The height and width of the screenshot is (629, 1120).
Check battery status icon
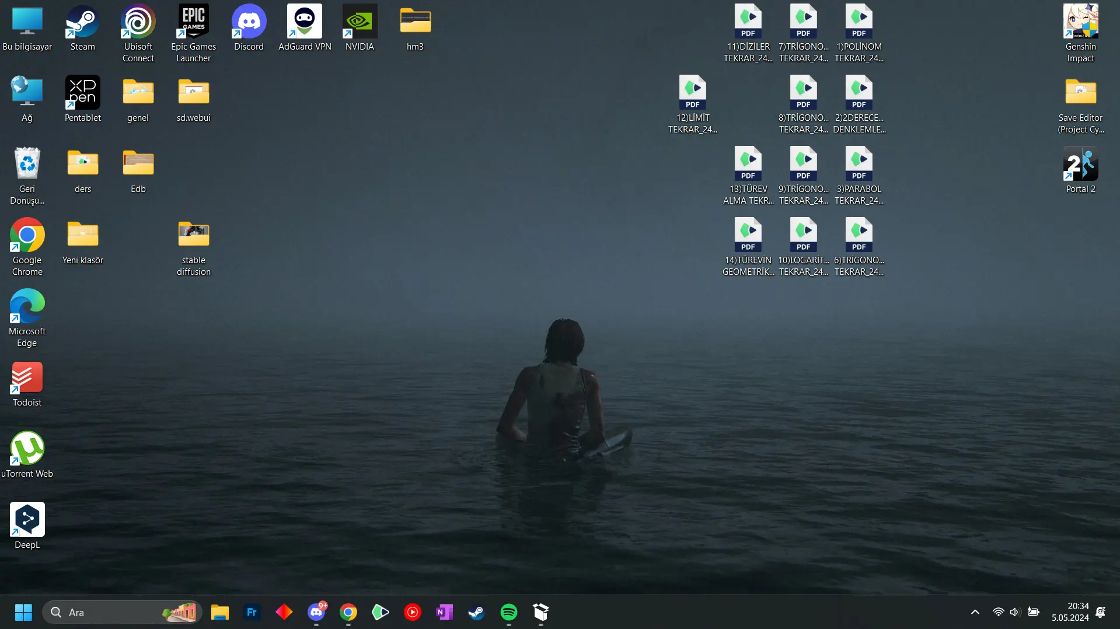(x=1033, y=612)
